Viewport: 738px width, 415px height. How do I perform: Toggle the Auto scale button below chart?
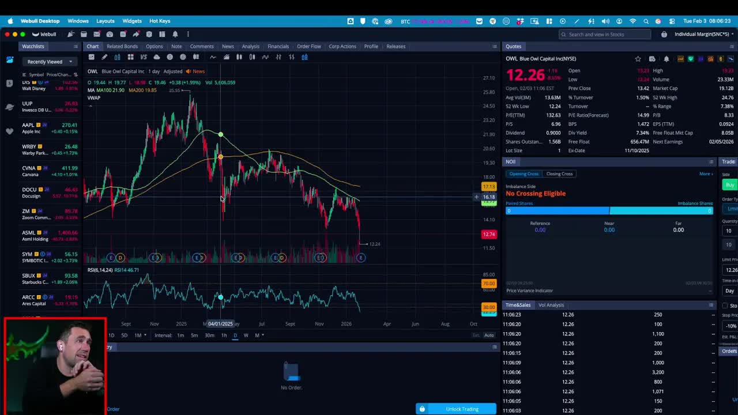coord(489,335)
